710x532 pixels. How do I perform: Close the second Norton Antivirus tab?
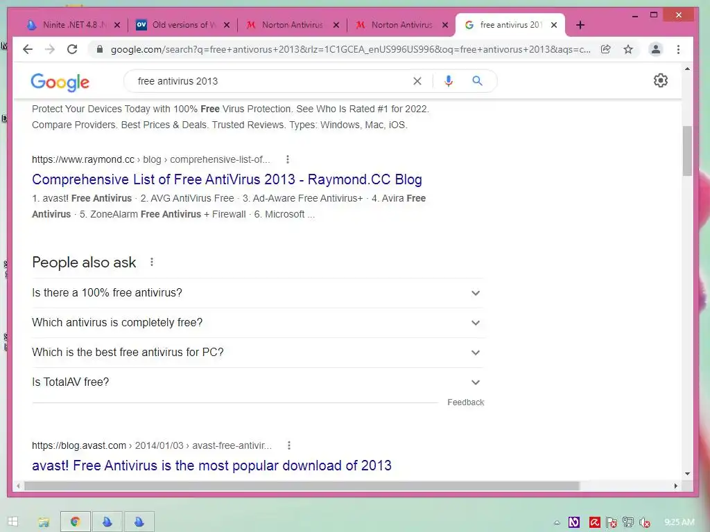tap(445, 25)
